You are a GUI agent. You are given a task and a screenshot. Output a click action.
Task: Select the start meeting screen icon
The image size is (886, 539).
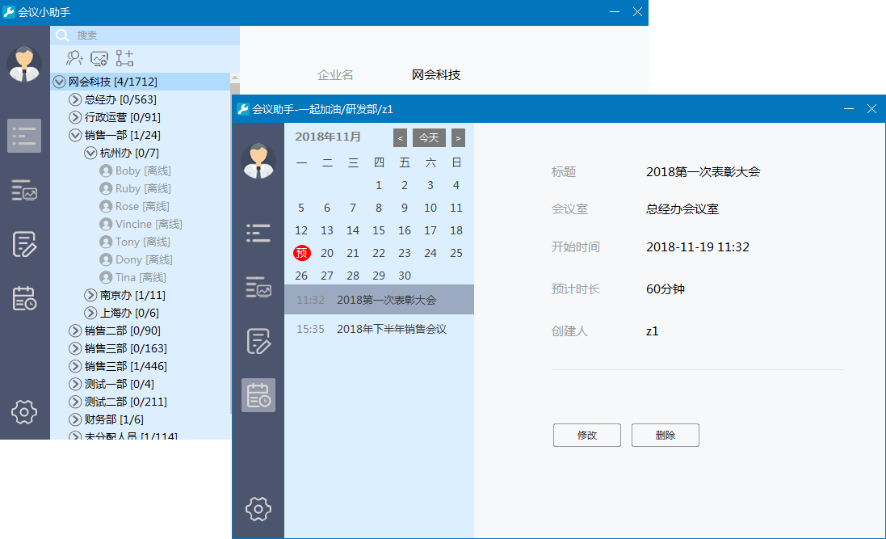click(99, 58)
